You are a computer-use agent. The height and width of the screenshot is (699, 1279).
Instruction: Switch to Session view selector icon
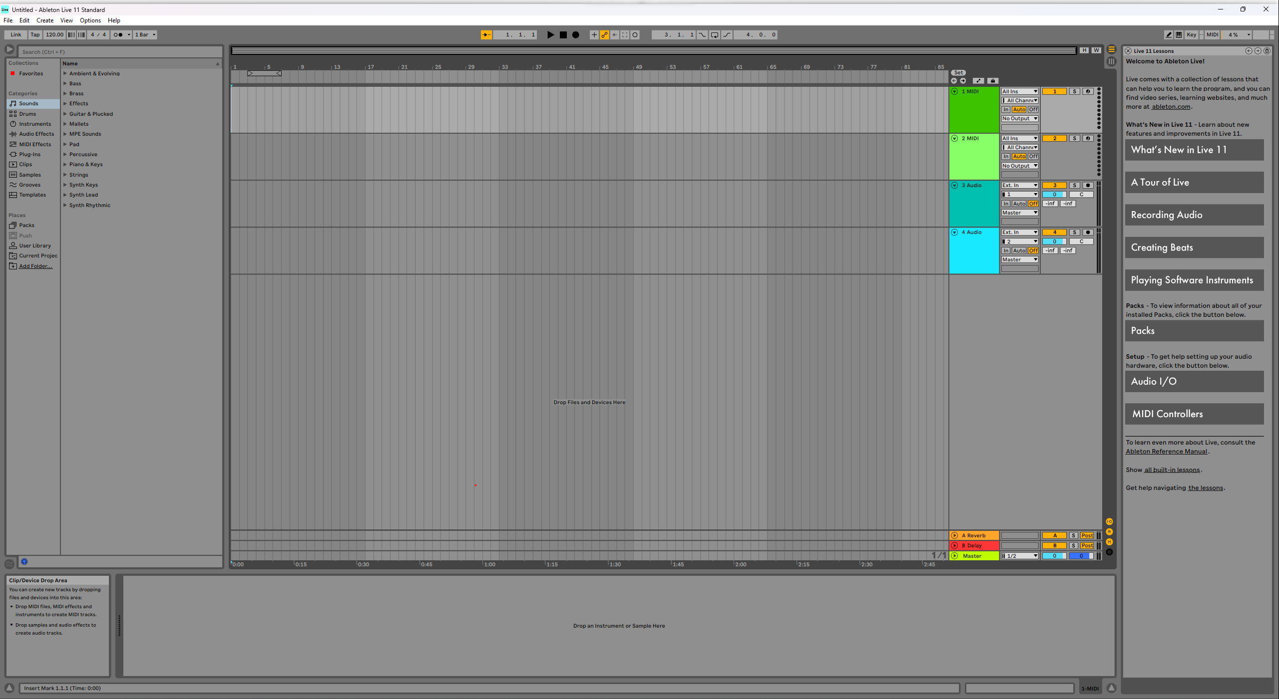click(1111, 61)
